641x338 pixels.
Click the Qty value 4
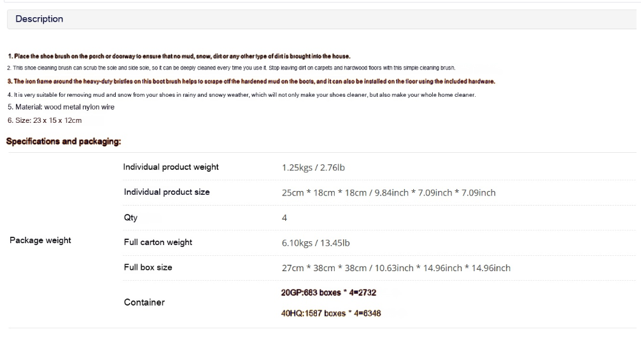(x=284, y=218)
